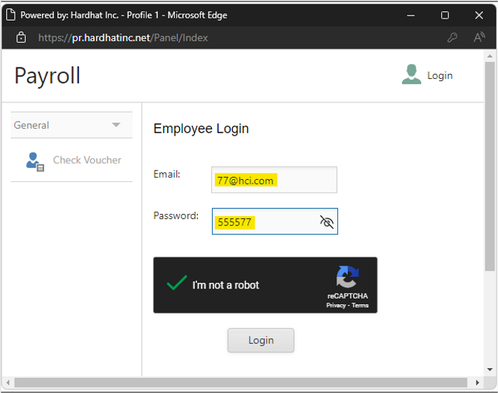
Task: View site info via lock icon
Action: (x=21, y=38)
